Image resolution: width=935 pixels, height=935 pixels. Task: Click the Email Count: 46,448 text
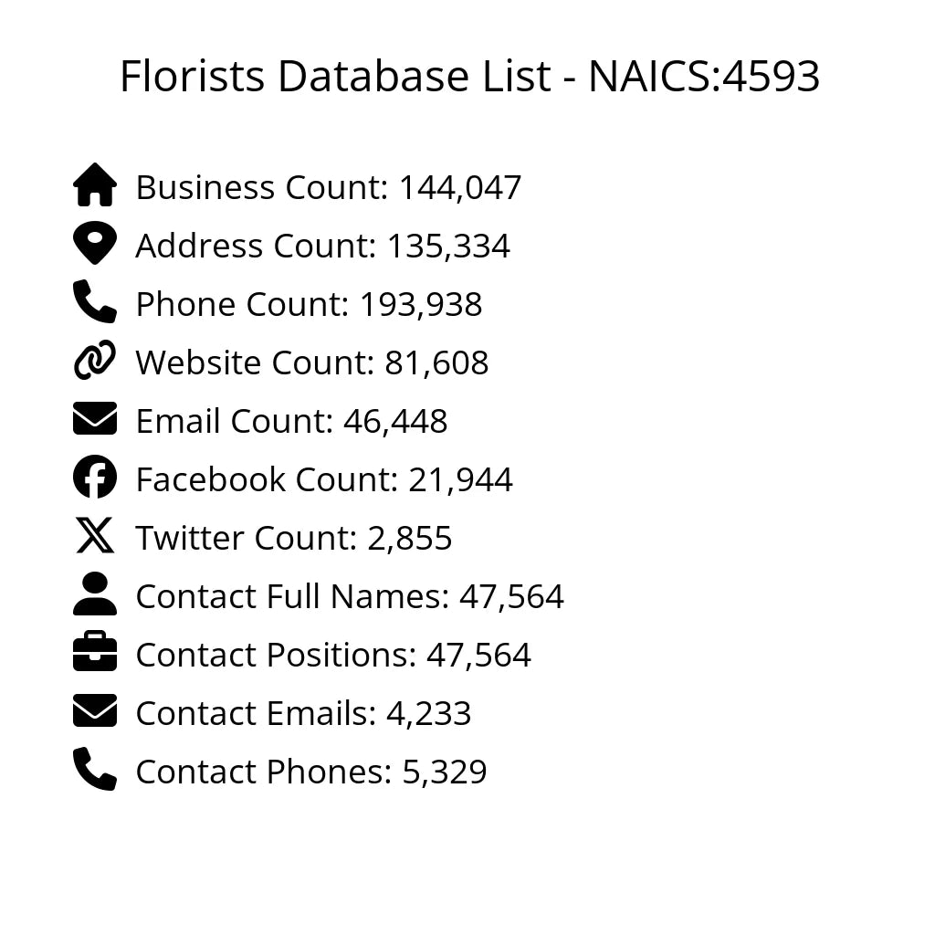[x=291, y=422]
